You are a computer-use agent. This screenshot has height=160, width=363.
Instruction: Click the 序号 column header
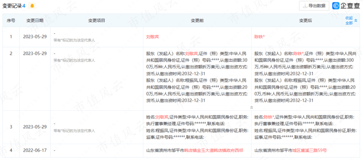[x=11, y=20]
